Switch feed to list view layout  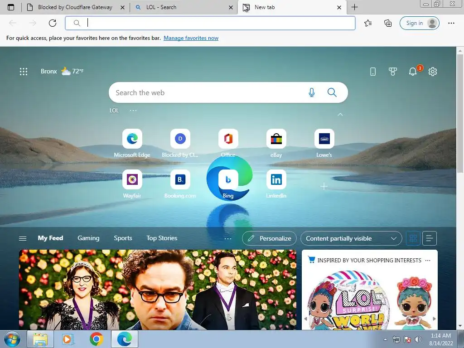click(x=430, y=238)
